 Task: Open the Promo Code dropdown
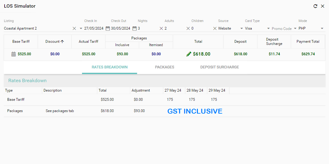pos(295,28)
